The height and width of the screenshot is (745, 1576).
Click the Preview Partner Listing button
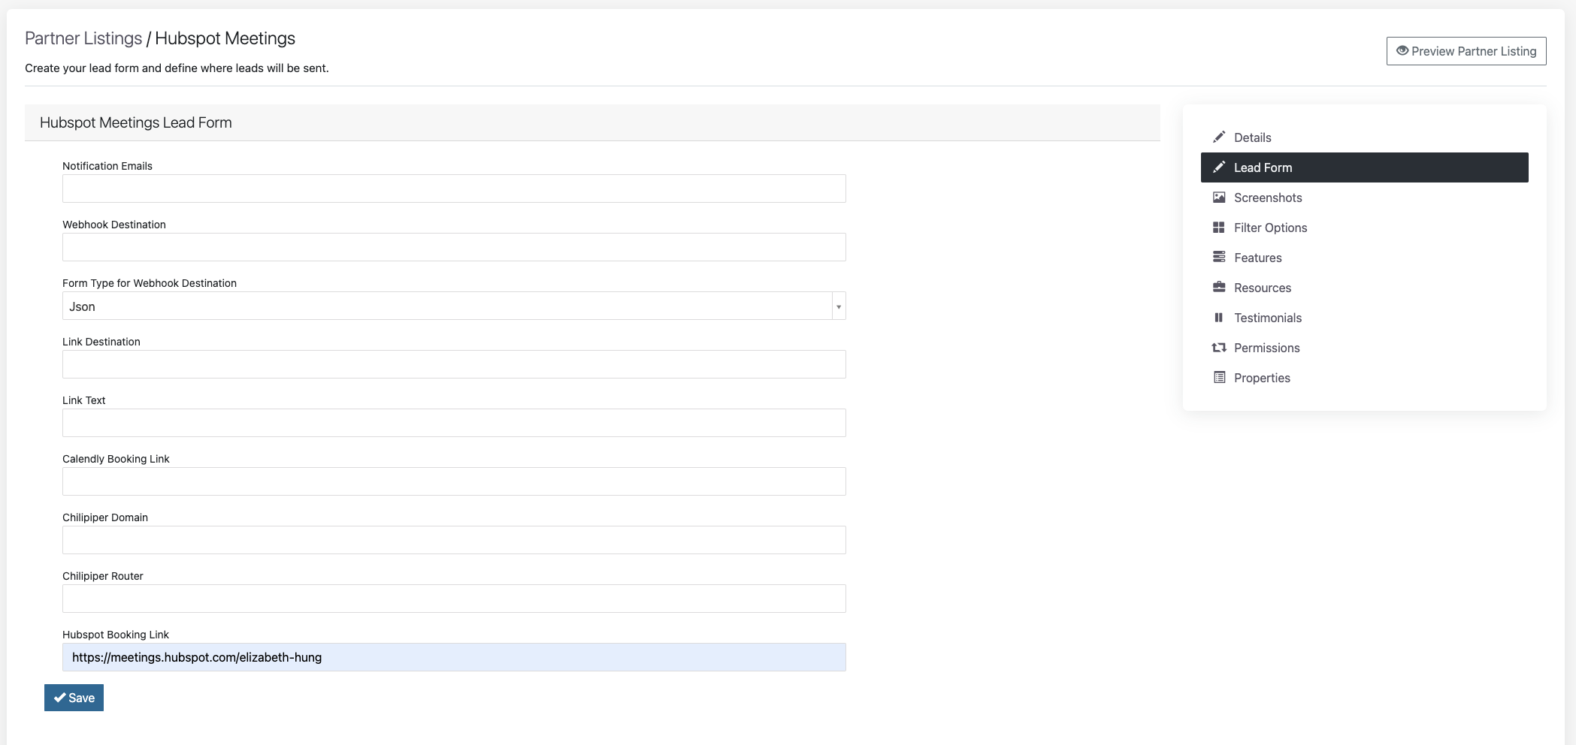tap(1466, 51)
